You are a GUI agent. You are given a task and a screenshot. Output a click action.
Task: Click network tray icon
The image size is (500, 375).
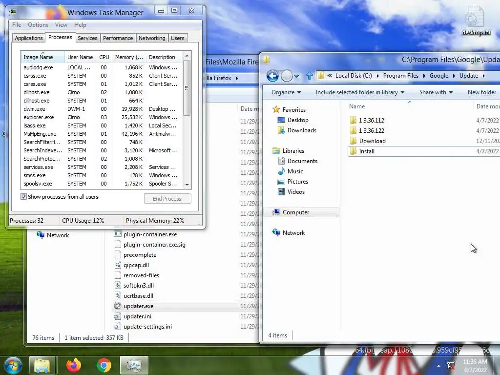[x=451, y=365]
